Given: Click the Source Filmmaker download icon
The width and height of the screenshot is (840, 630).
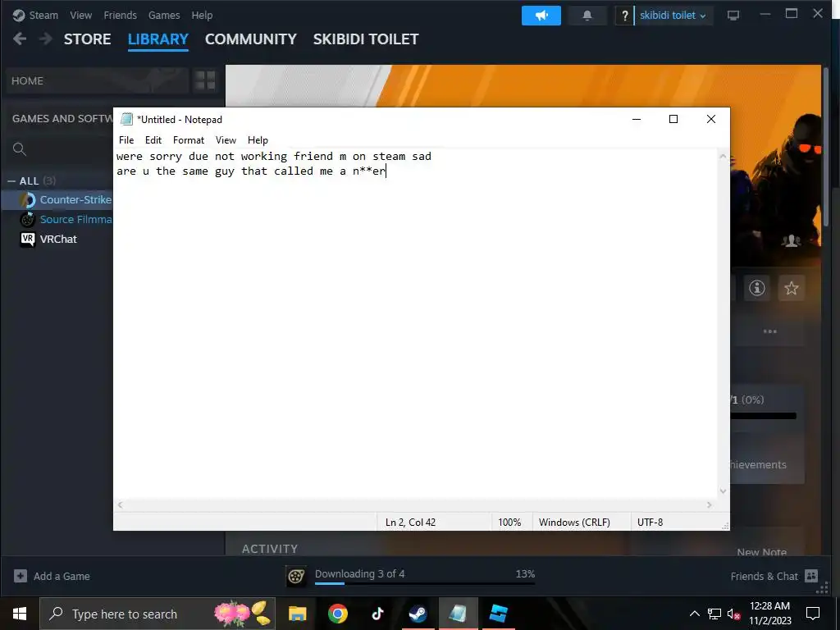Looking at the screenshot, I should pyautogui.click(x=296, y=576).
